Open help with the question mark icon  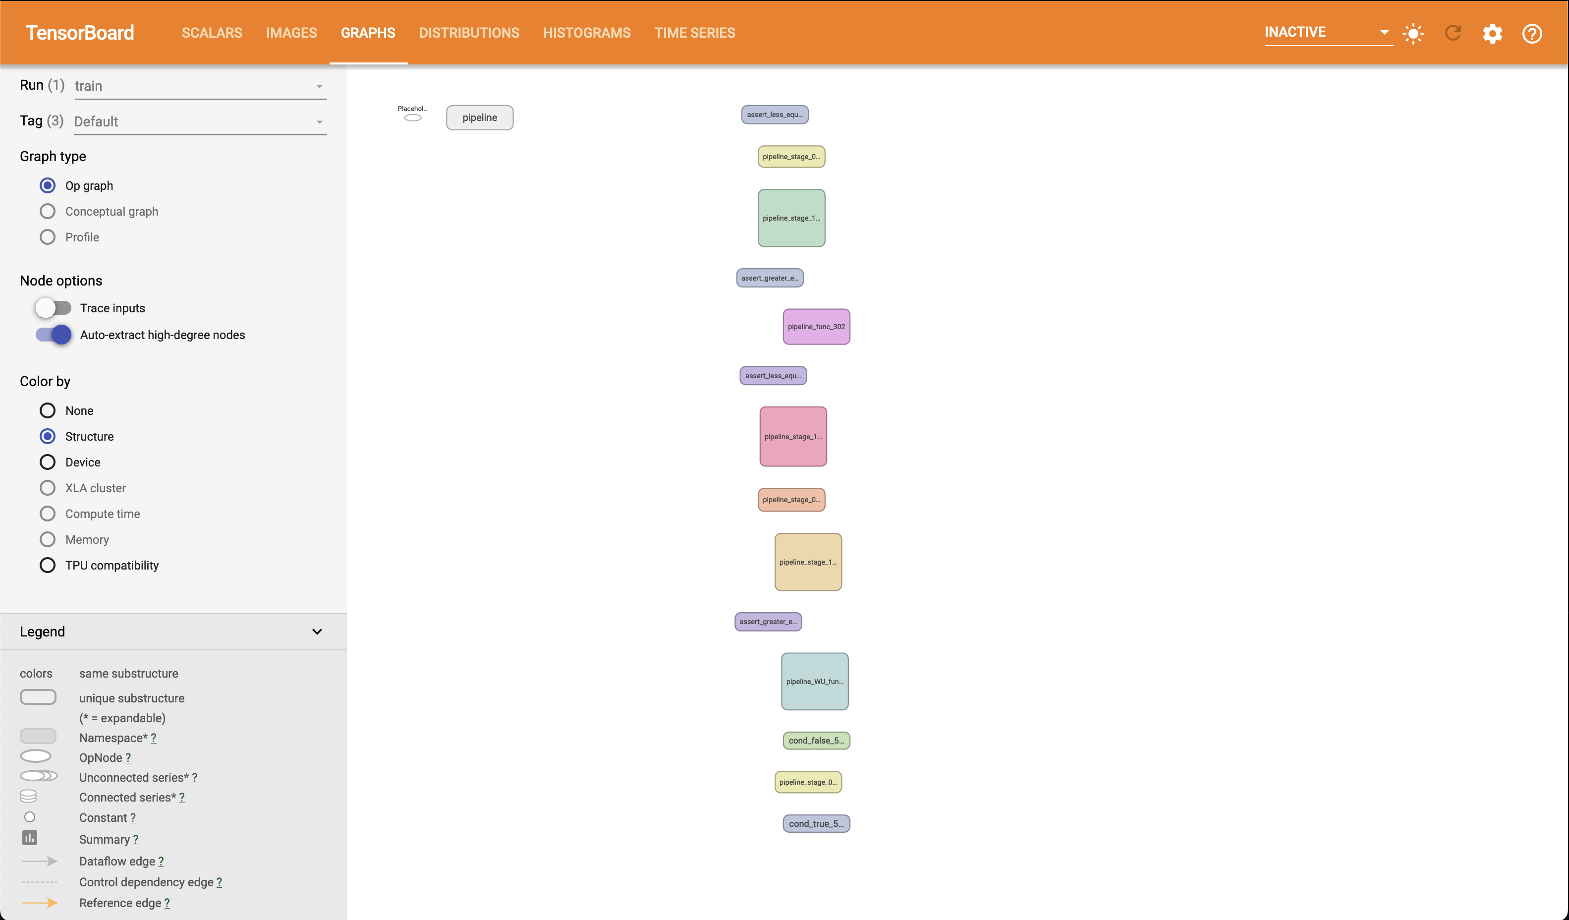(x=1532, y=33)
